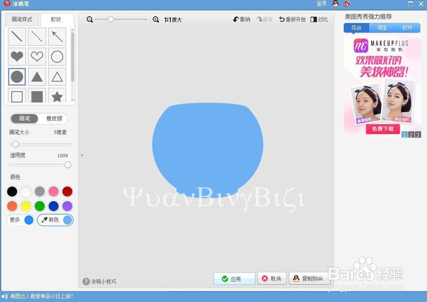Select the filled heart shape
This screenshot has width=427, height=302.
pyautogui.click(x=17, y=56)
